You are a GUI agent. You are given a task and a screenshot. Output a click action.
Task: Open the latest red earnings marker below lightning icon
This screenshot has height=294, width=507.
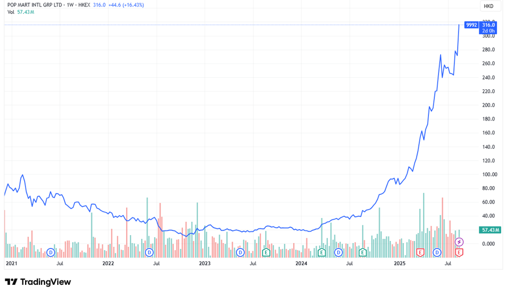(x=459, y=252)
